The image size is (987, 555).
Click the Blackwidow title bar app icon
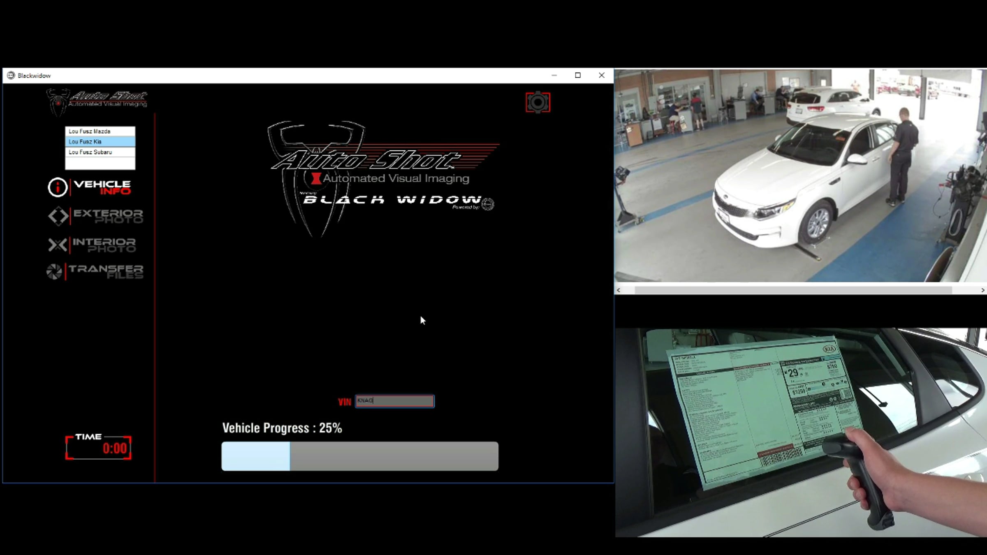click(11, 75)
